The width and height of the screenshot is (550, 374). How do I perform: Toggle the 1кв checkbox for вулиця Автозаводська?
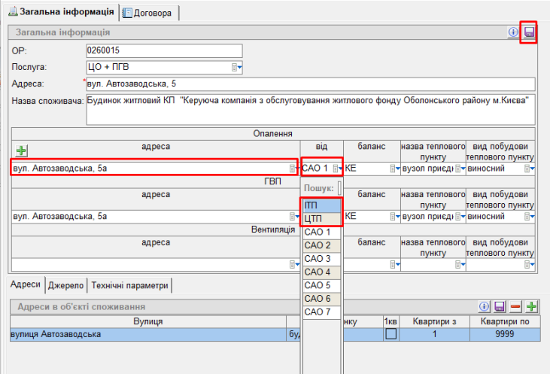pyautogui.click(x=390, y=334)
